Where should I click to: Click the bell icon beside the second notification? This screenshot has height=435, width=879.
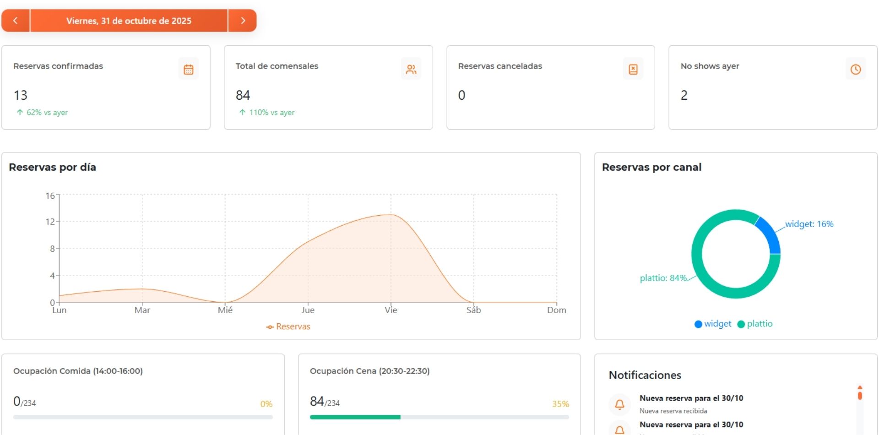pyautogui.click(x=620, y=430)
